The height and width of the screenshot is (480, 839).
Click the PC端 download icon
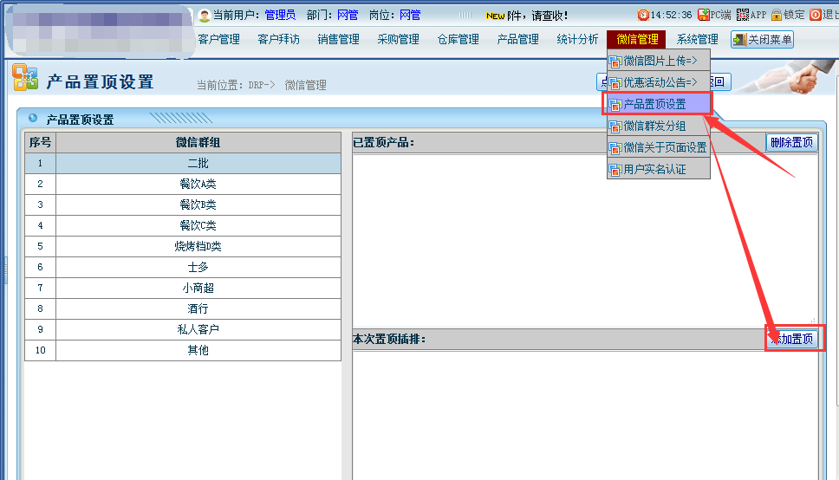point(703,15)
